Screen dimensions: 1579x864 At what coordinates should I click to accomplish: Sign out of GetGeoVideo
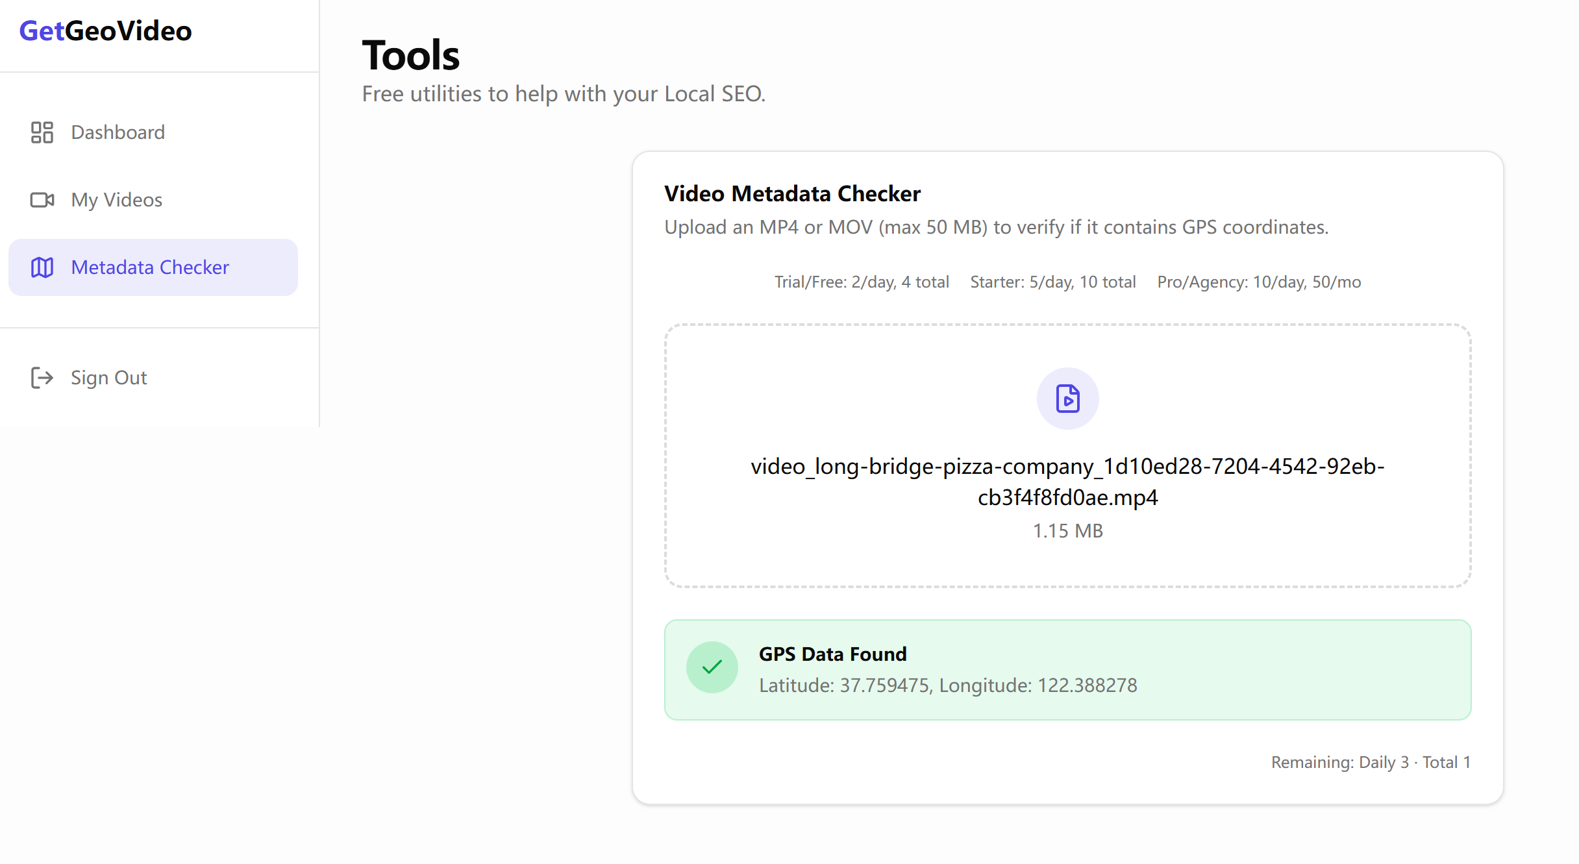[108, 378]
